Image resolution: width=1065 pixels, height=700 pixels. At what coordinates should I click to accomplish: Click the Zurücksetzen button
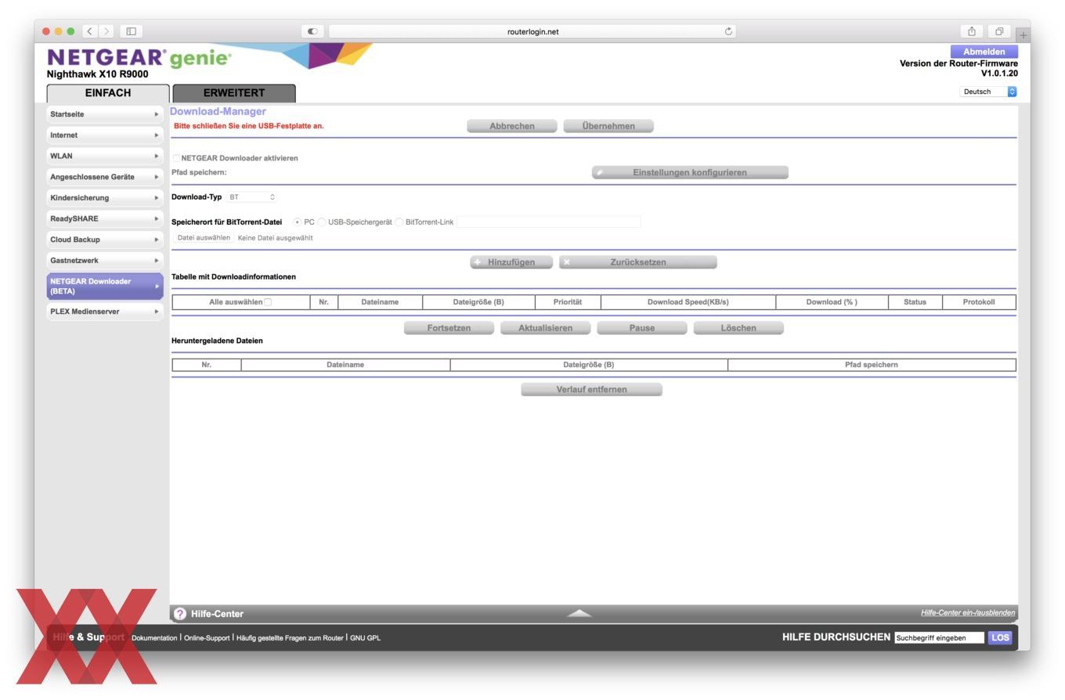638,262
